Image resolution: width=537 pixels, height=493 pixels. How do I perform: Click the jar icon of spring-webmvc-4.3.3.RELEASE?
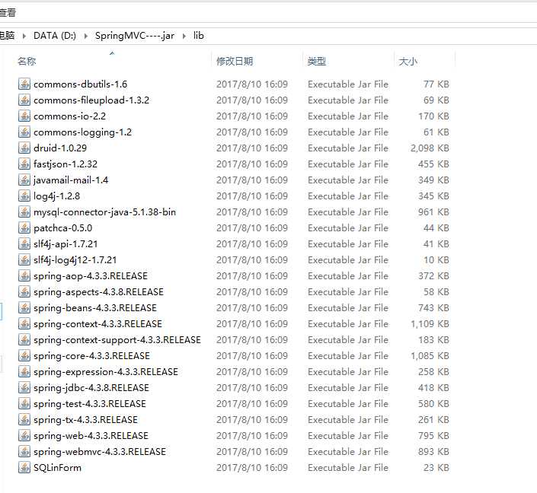(24, 452)
